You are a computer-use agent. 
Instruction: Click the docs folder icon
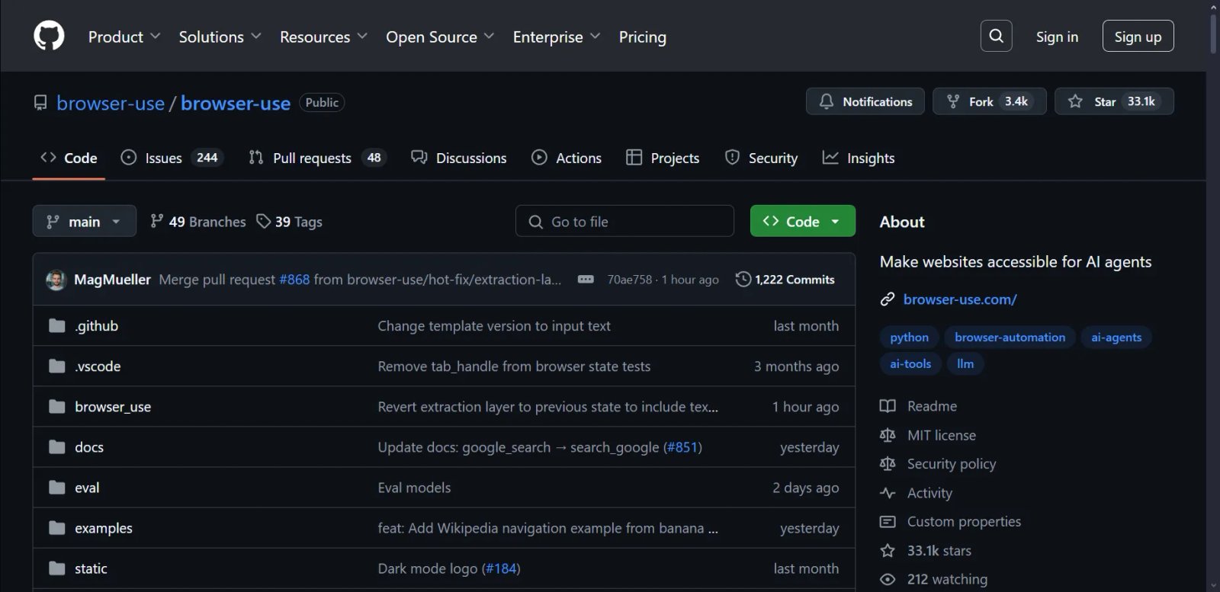(57, 447)
